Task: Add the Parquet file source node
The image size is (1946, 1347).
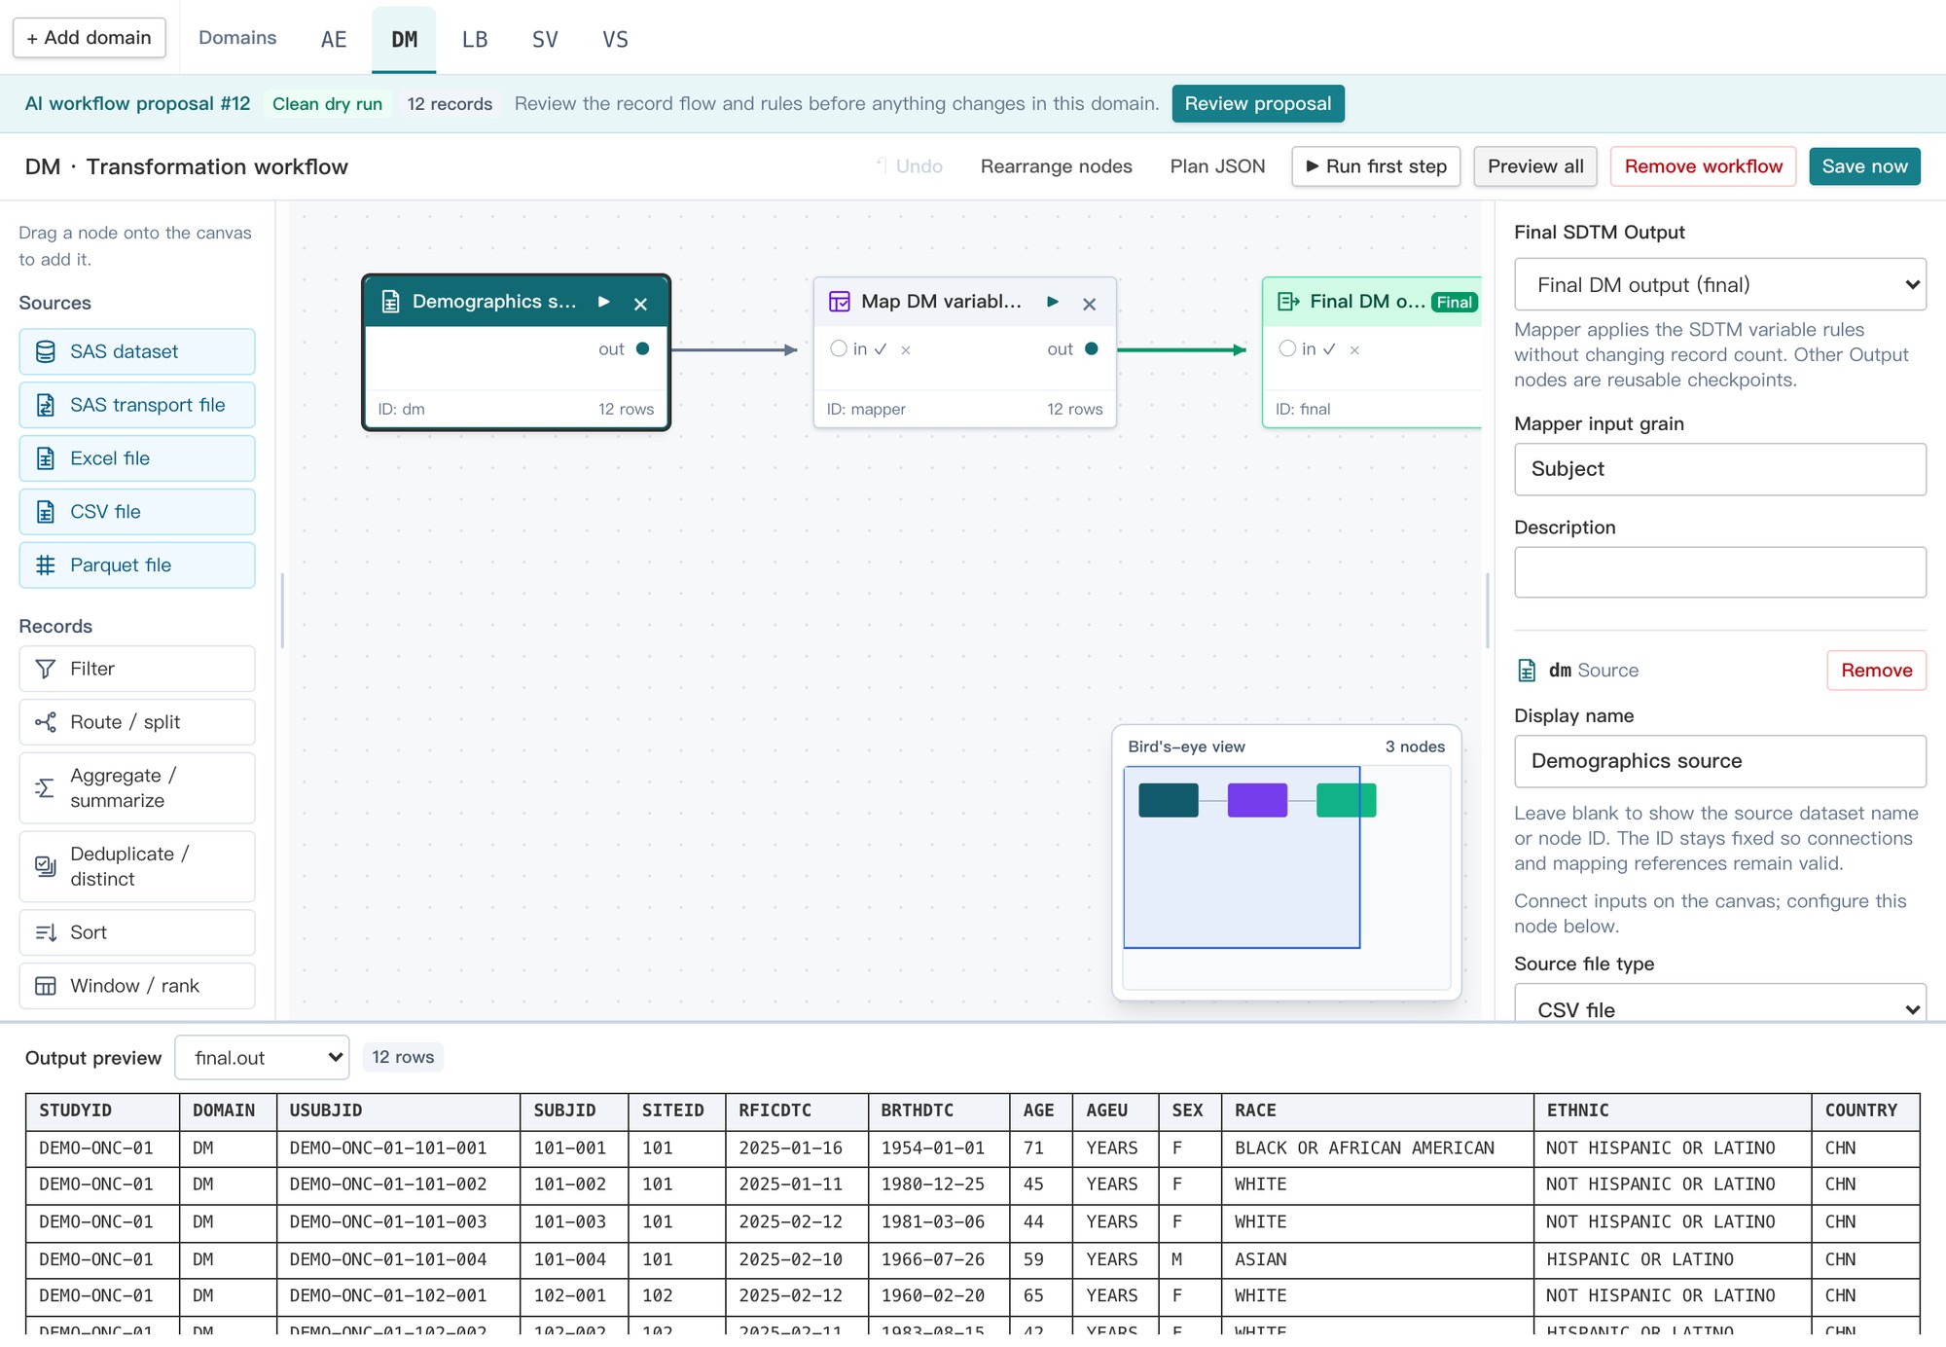Action: click(x=137, y=565)
